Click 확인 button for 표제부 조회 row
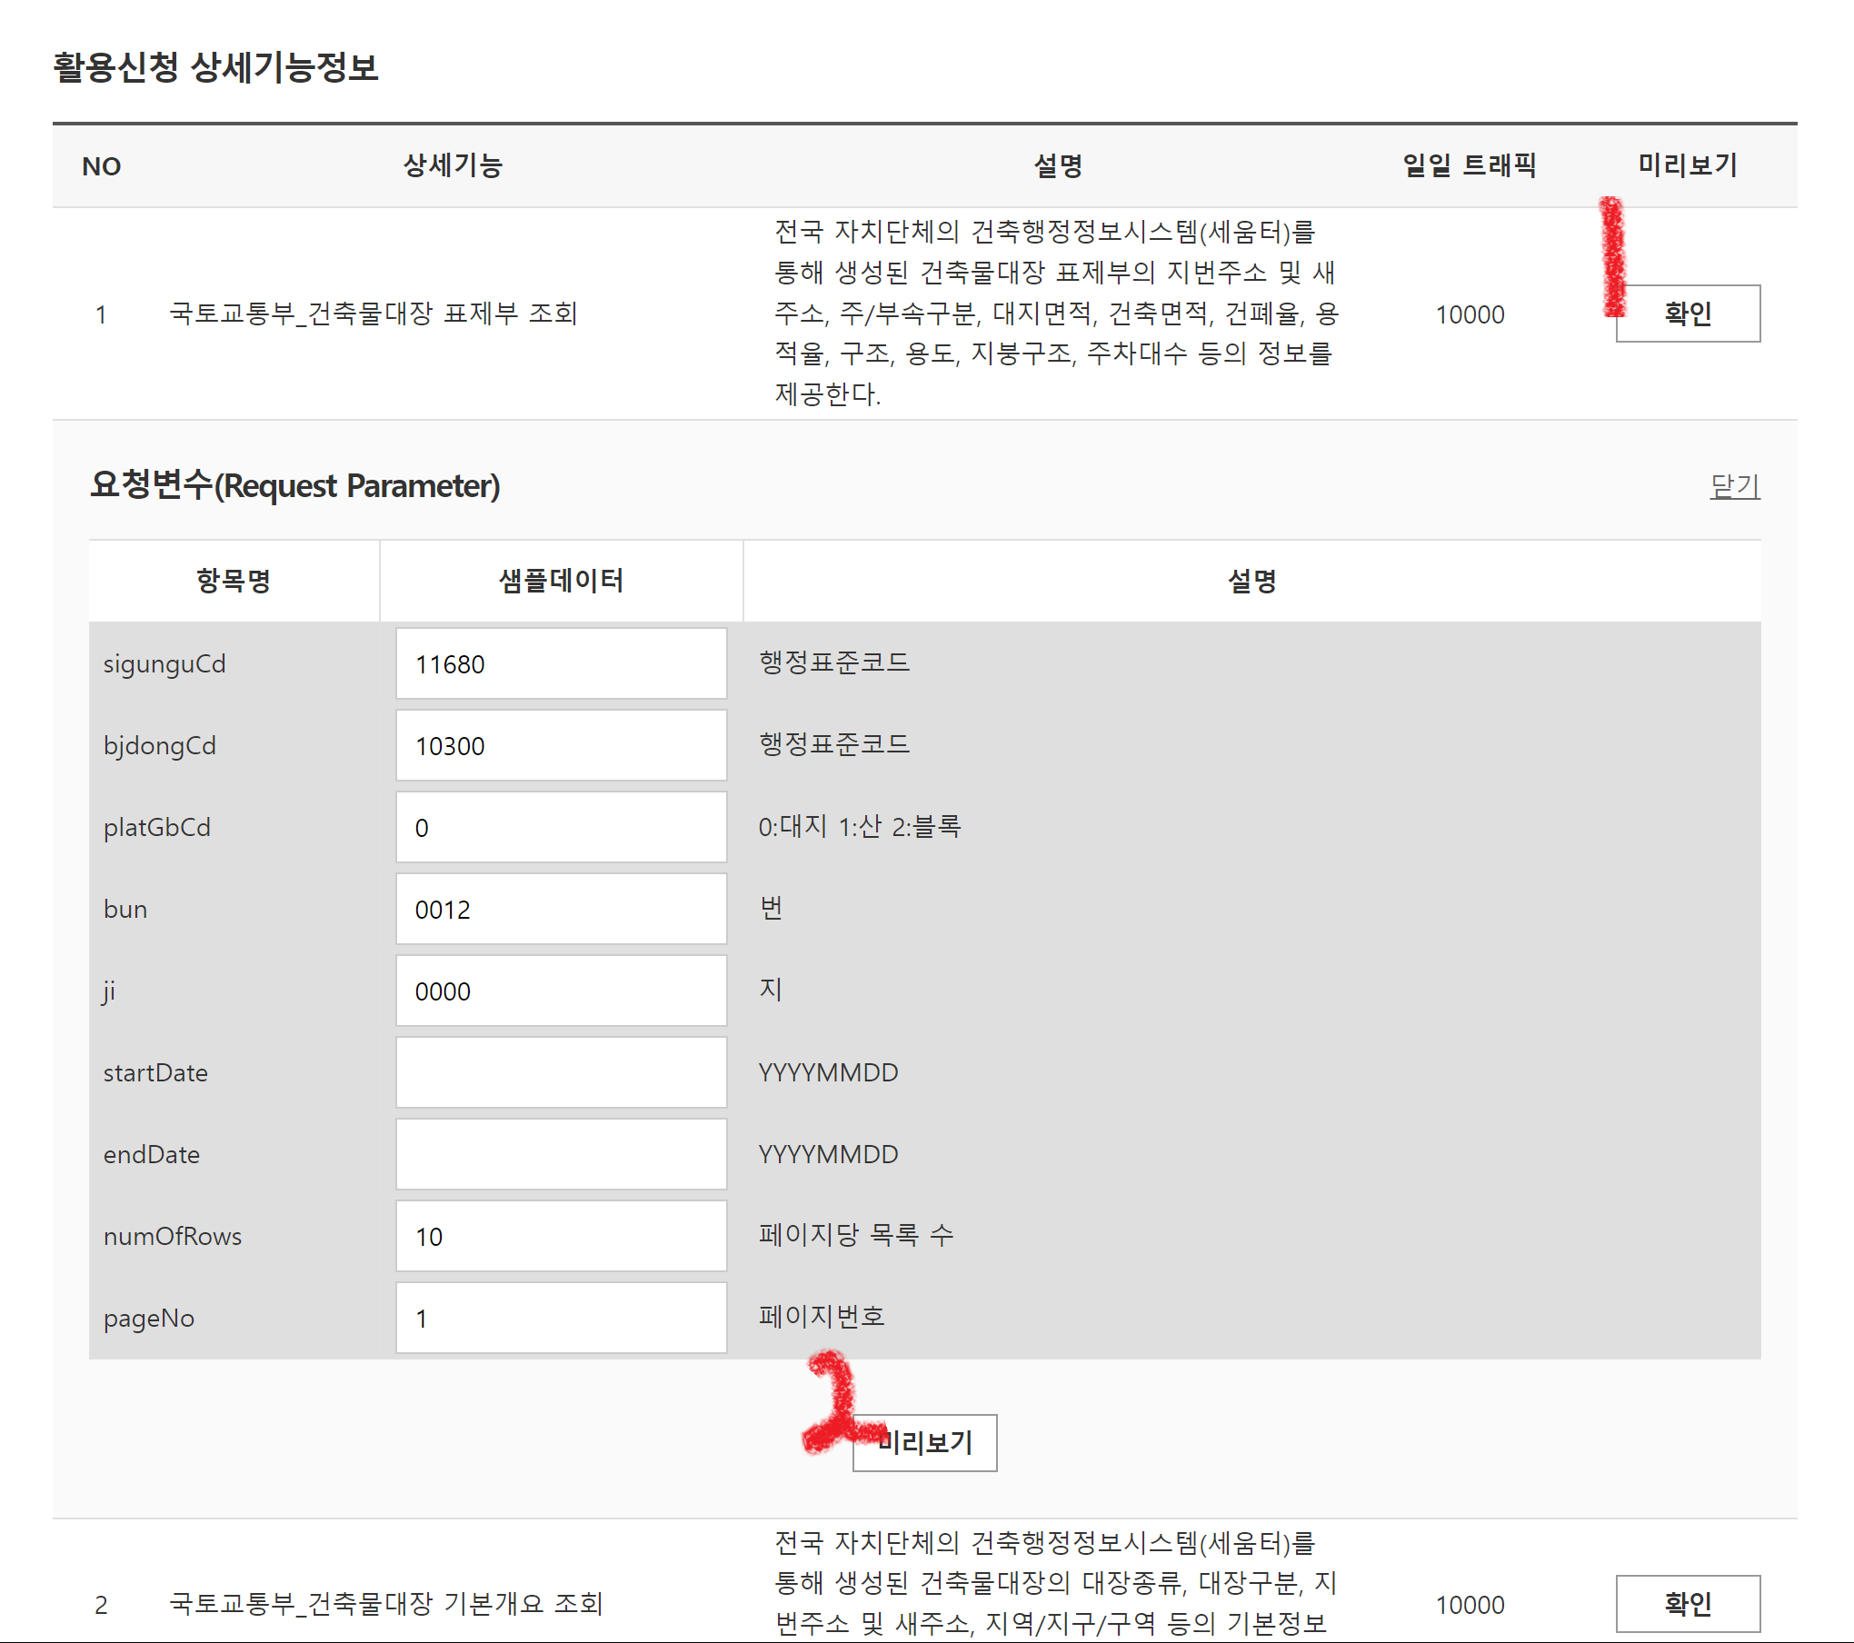The width and height of the screenshot is (1854, 1643). (1688, 314)
